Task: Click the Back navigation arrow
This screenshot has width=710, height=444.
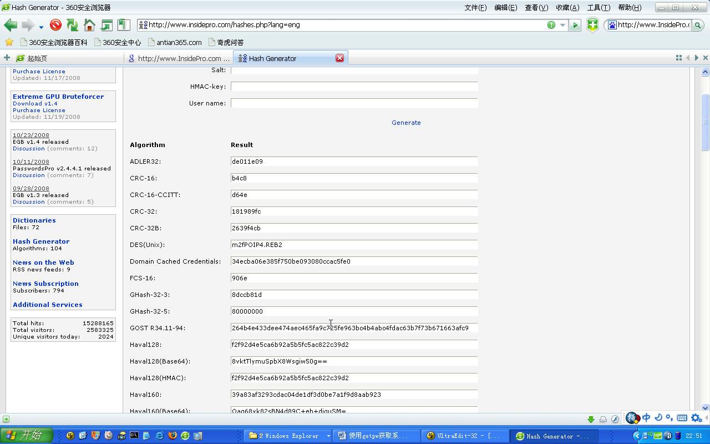Action: (x=11, y=25)
